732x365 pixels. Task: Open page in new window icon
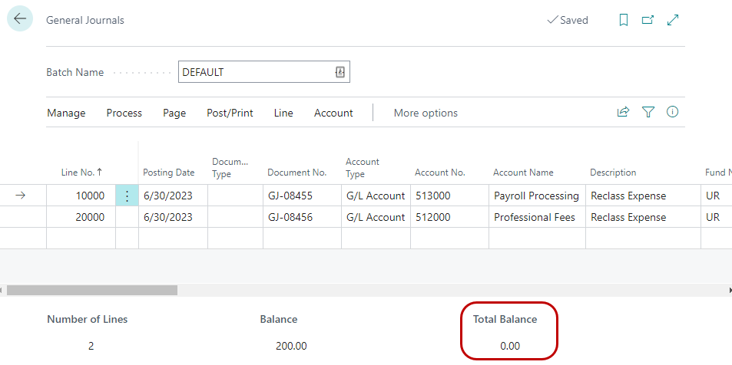point(648,20)
